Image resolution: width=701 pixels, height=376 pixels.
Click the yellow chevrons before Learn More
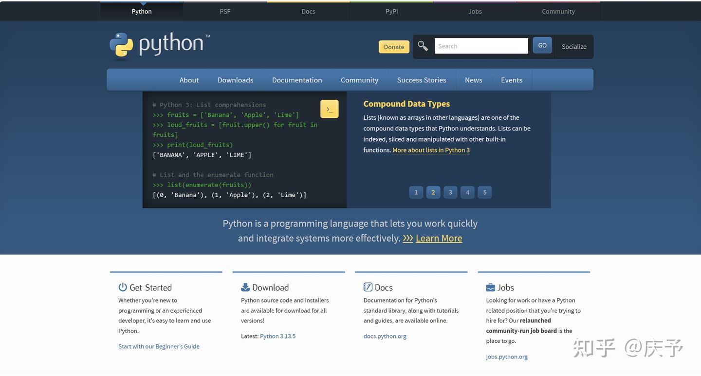[408, 238]
